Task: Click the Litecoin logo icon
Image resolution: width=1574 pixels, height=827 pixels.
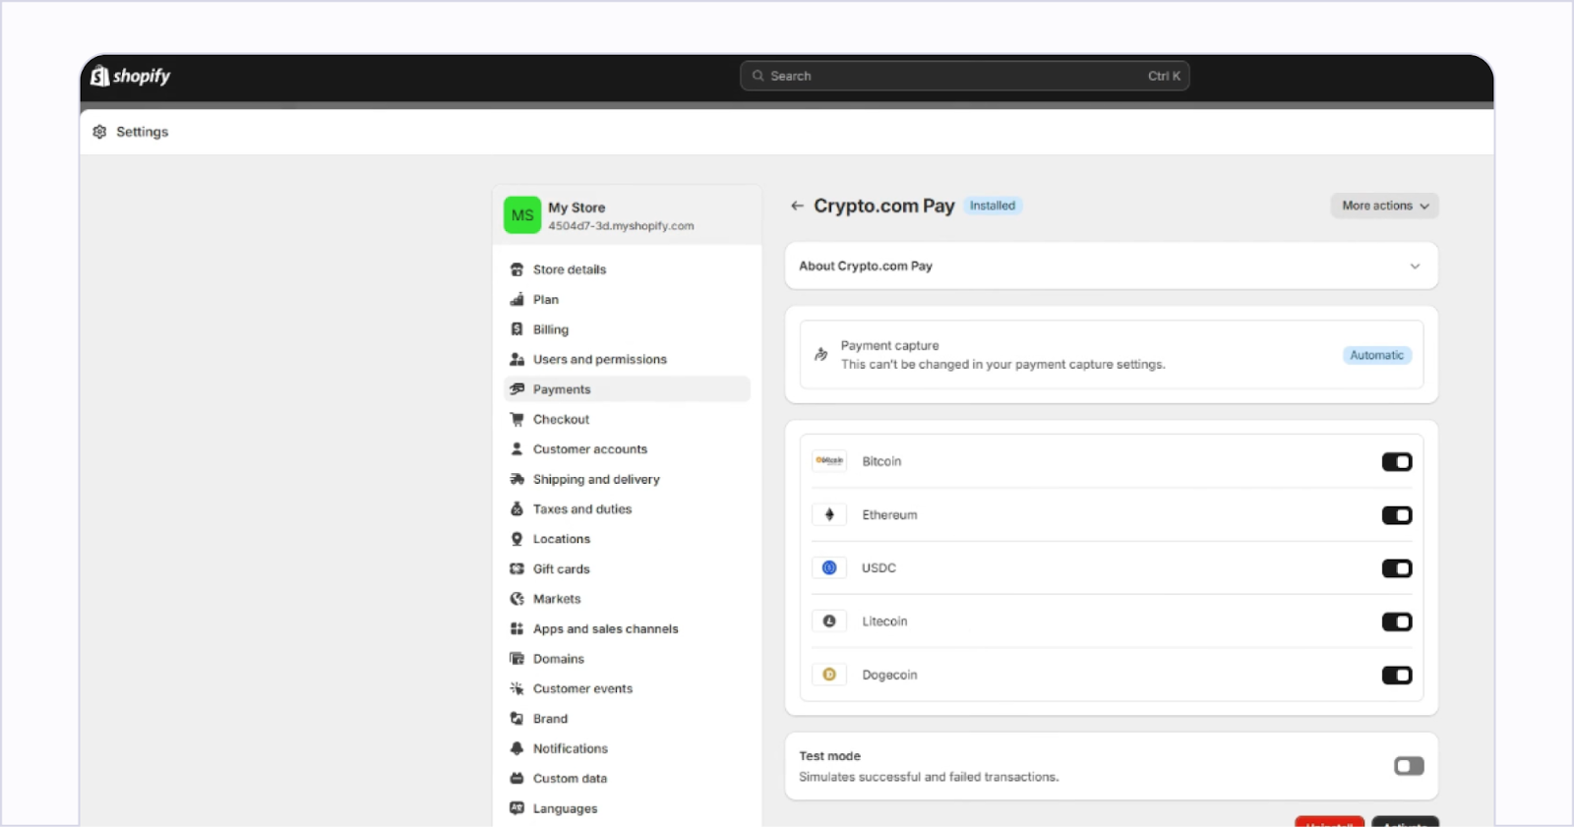Action: click(829, 621)
